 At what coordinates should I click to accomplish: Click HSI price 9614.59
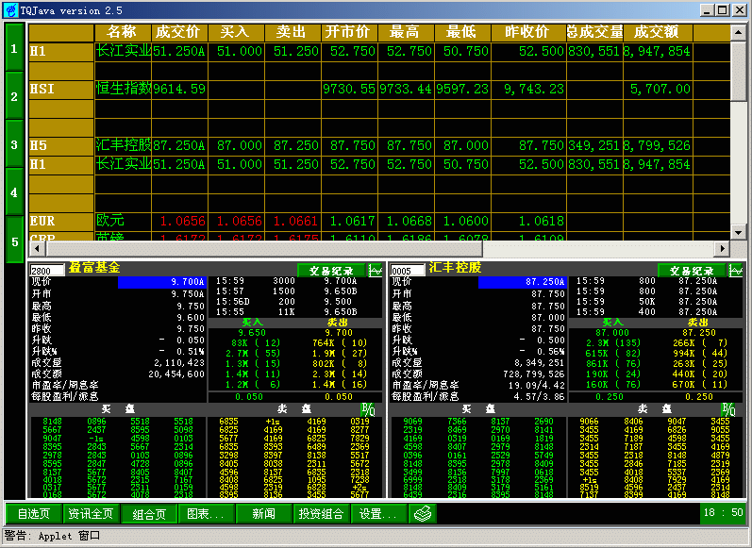pos(179,90)
